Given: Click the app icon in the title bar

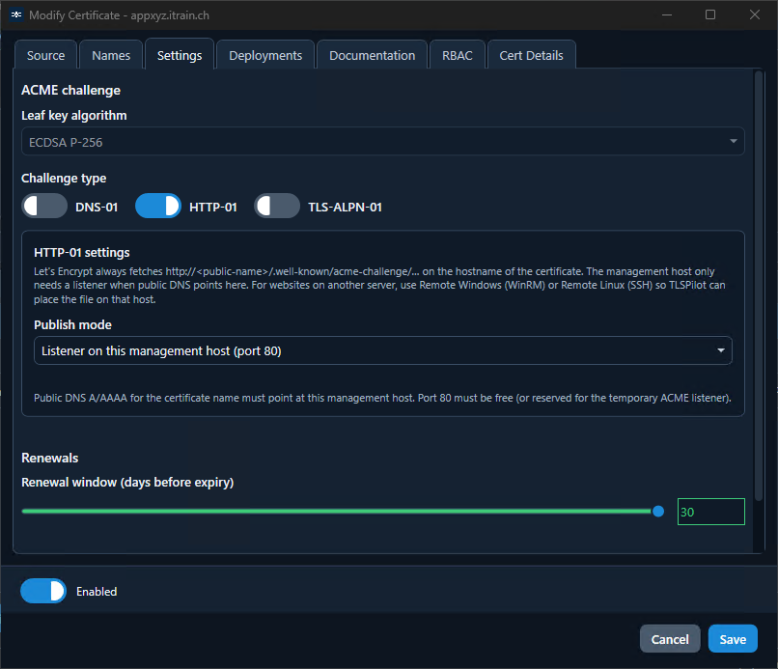Looking at the screenshot, I should (16, 14).
